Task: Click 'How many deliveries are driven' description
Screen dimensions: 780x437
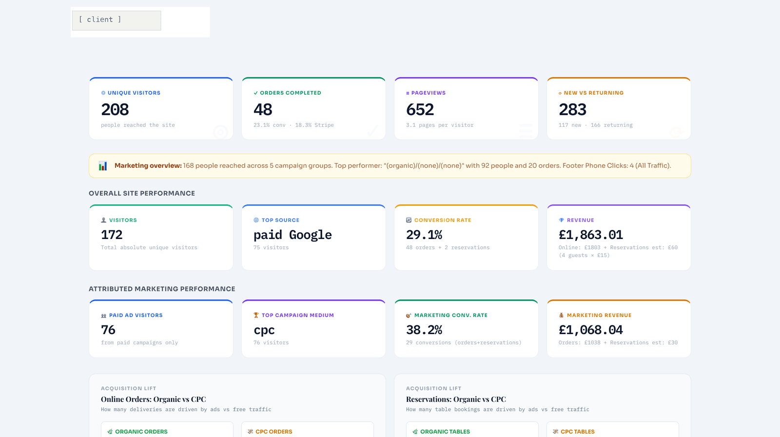Action: pyautogui.click(x=186, y=410)
